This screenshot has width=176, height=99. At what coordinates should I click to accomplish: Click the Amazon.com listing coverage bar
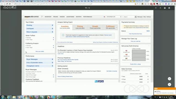[139, 51]
